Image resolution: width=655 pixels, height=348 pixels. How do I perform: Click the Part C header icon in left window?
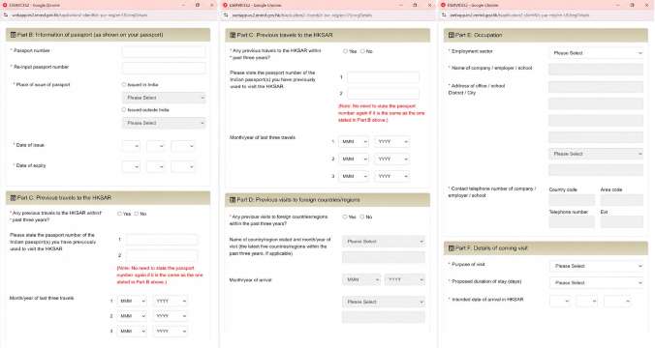pyautogui.click(x=13, y=198)
